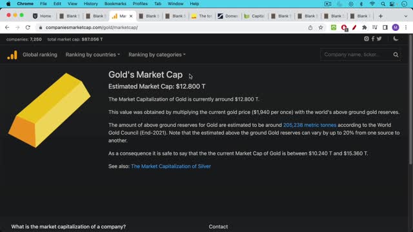Toggle the Chrome side panel icon
413x232 pixels.
(x=385, y=27)
